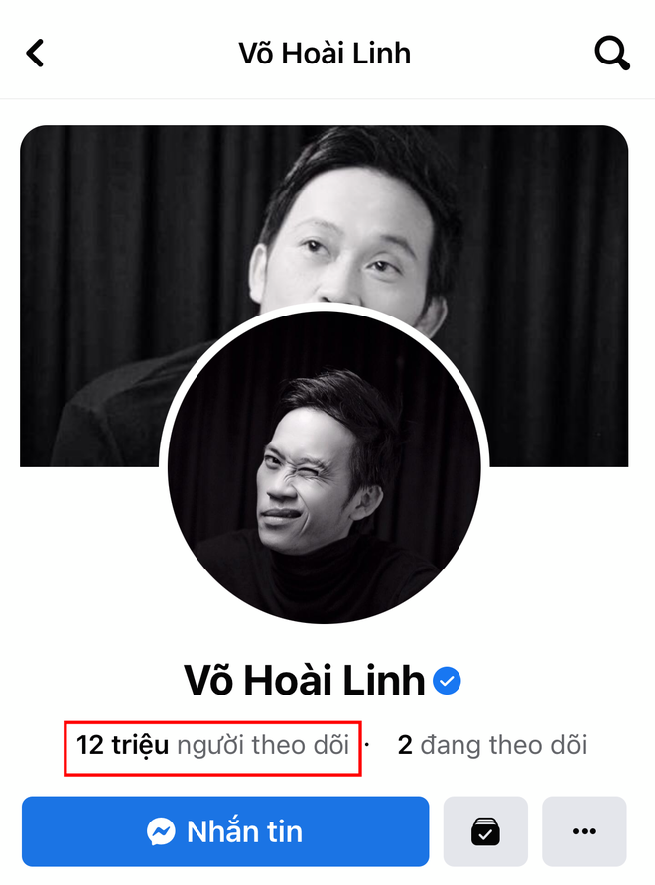Click the dot separator between follower stats

coord(367,745)
